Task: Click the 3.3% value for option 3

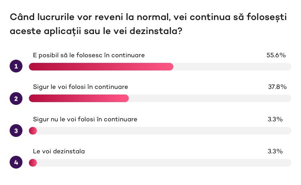Action: click(x=275, y=119)
